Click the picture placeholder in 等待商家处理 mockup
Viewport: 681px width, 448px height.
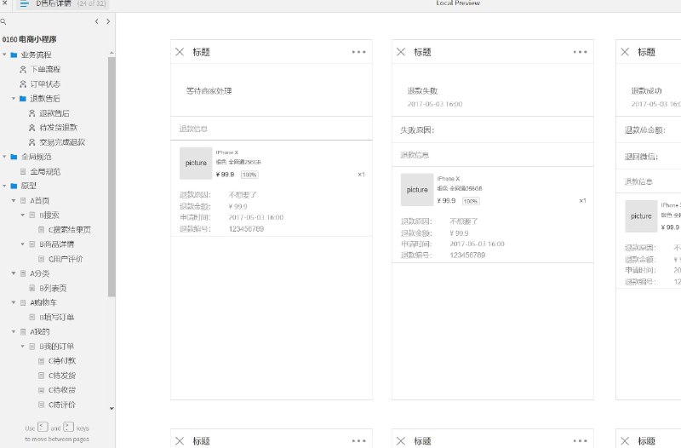[196, 163]
